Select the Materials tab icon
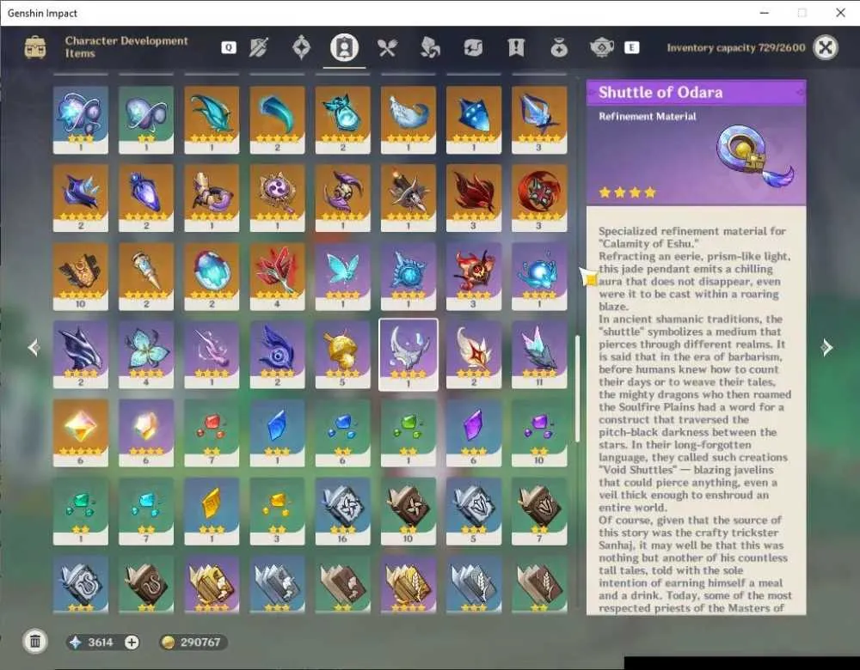 point(430,47)
